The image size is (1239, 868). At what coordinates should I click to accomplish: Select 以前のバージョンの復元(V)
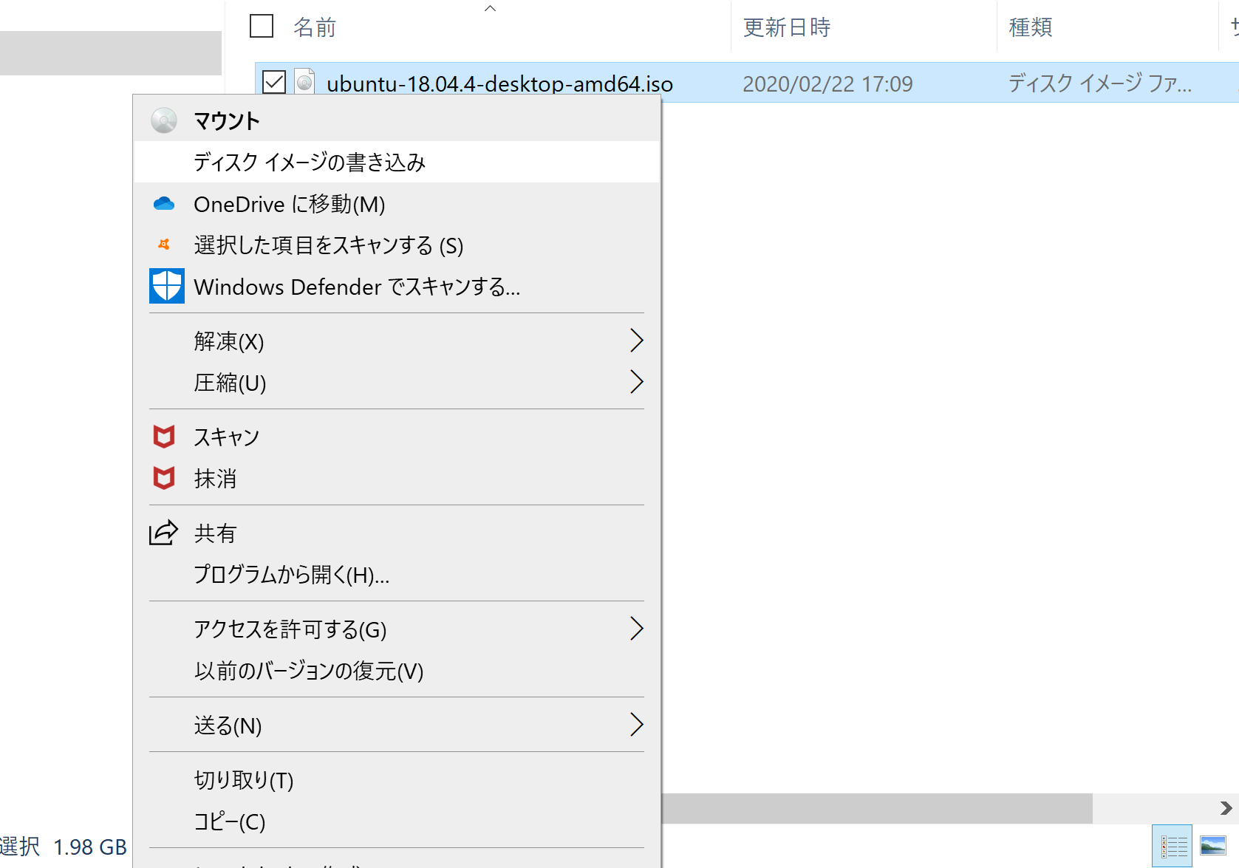click(x=397, y=671)
